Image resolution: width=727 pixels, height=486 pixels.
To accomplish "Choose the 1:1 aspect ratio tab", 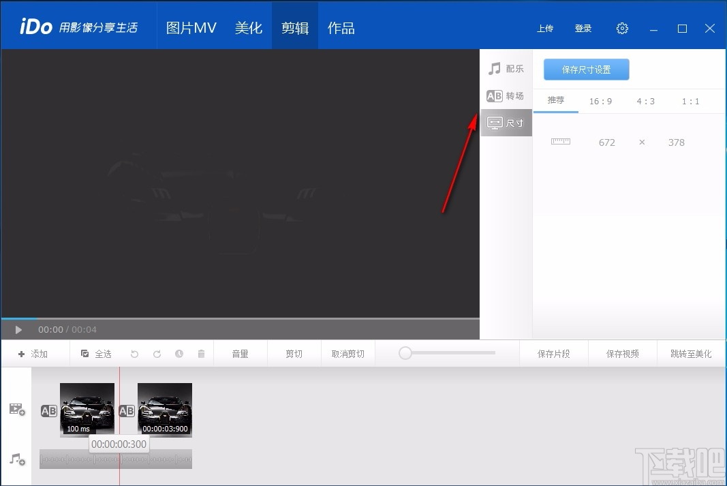I will pyautogui.click(x=690, y=101).
